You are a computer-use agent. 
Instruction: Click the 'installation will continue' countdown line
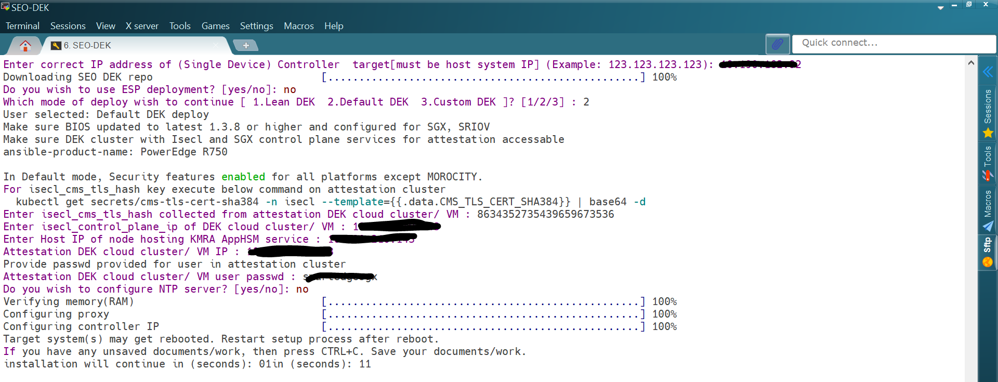coord(187,364)
